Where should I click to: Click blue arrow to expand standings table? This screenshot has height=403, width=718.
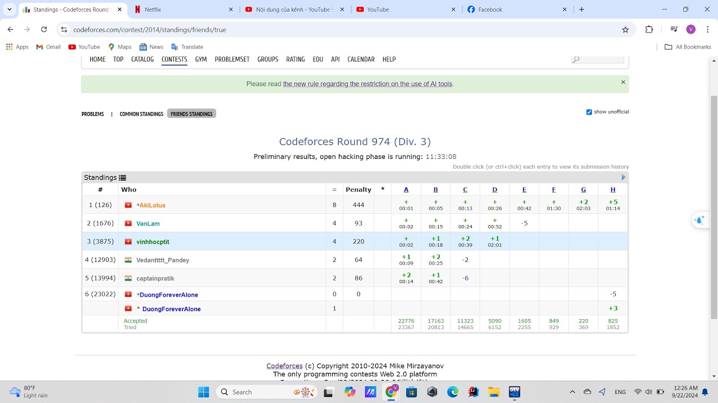[x=623, y=177]
